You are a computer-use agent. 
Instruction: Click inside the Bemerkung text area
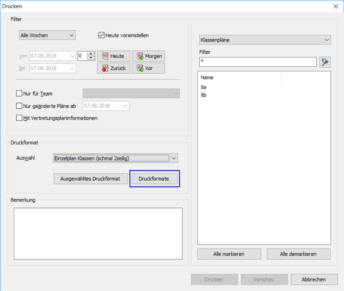(98, 234)
